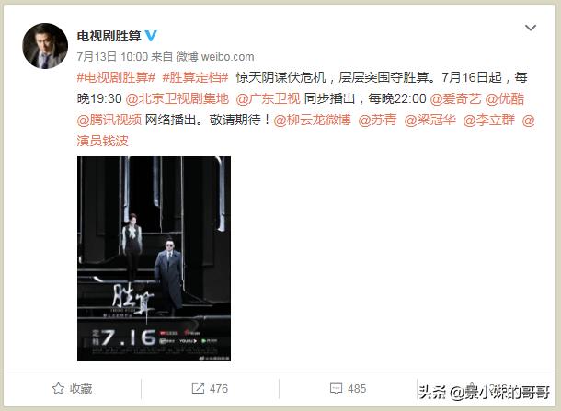Open the 电视剧胜算 account name

click(x=109, y=36)
